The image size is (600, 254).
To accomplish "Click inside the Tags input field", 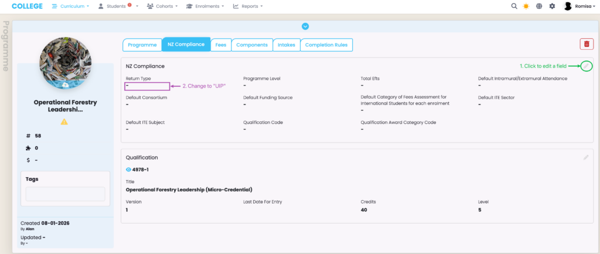I will coord(64,194).
